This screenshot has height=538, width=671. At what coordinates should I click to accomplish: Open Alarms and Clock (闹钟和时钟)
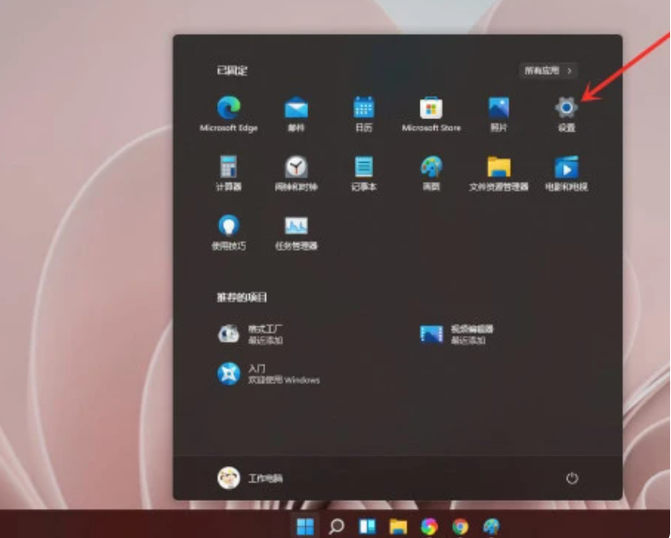point(296,173)
